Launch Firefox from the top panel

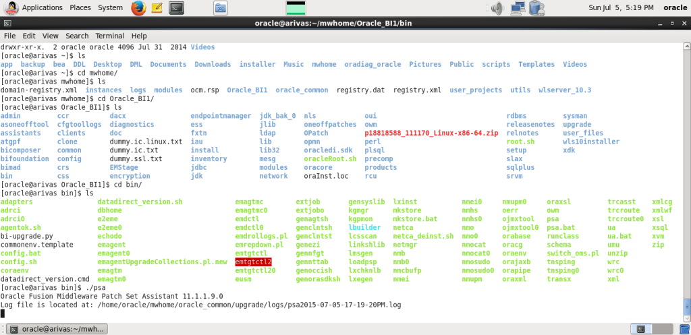138,7
